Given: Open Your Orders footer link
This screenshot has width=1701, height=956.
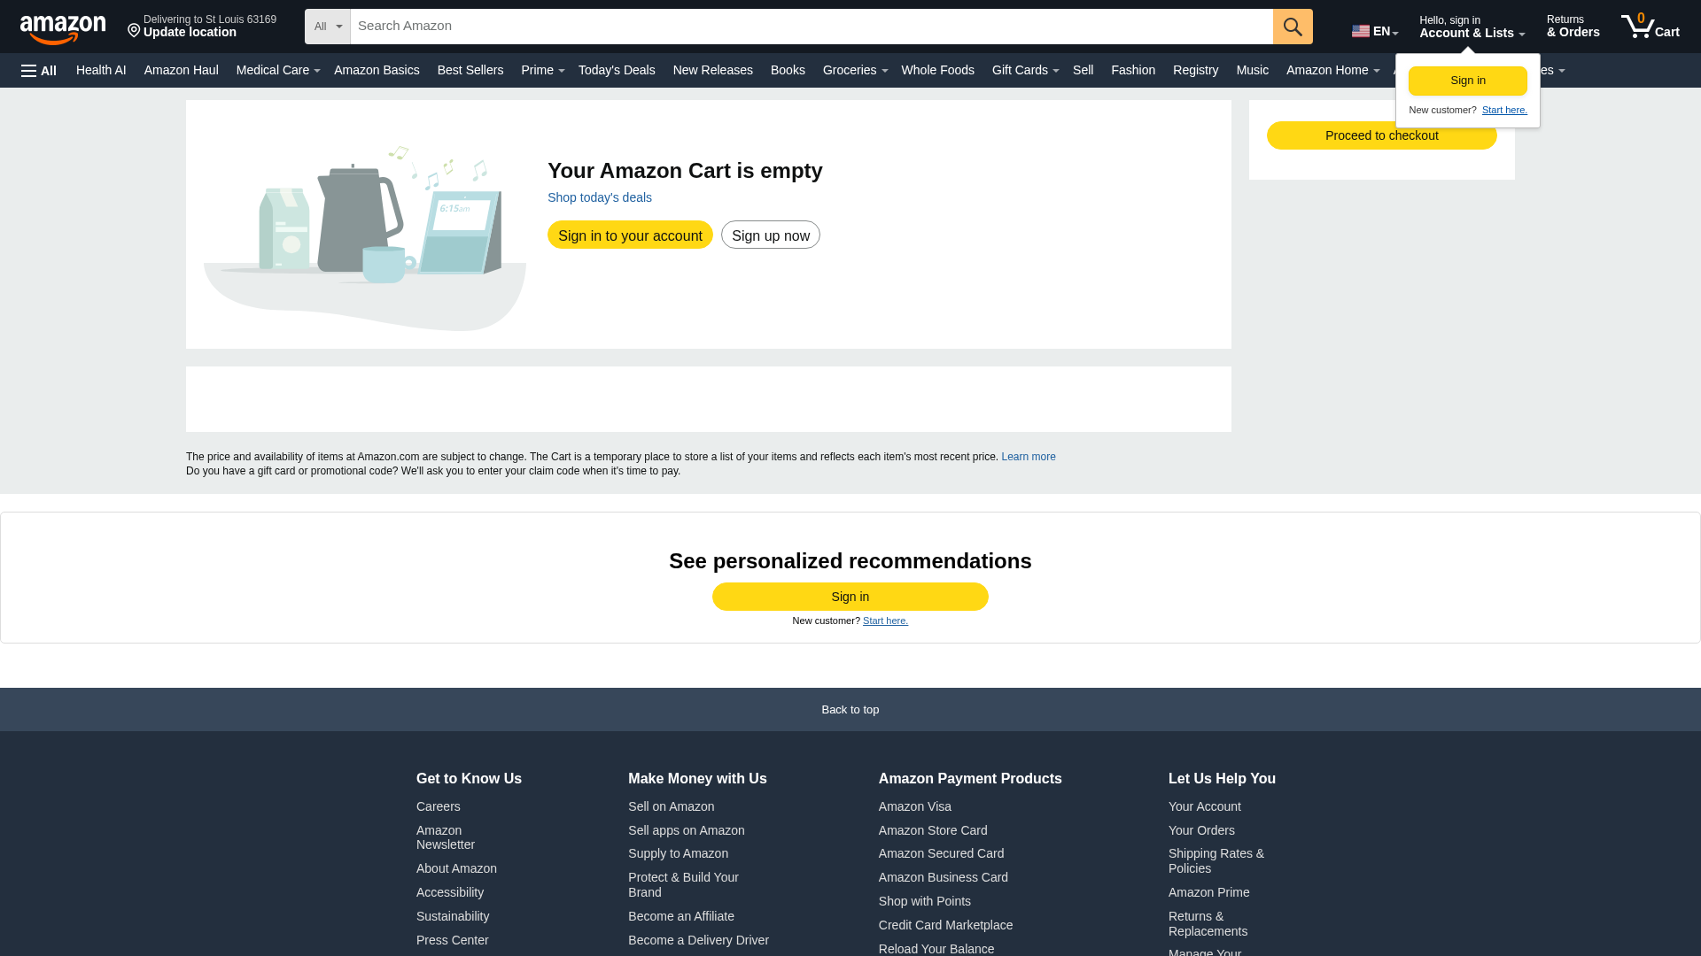Looking at the screenshot, I should coord(1200,830).
